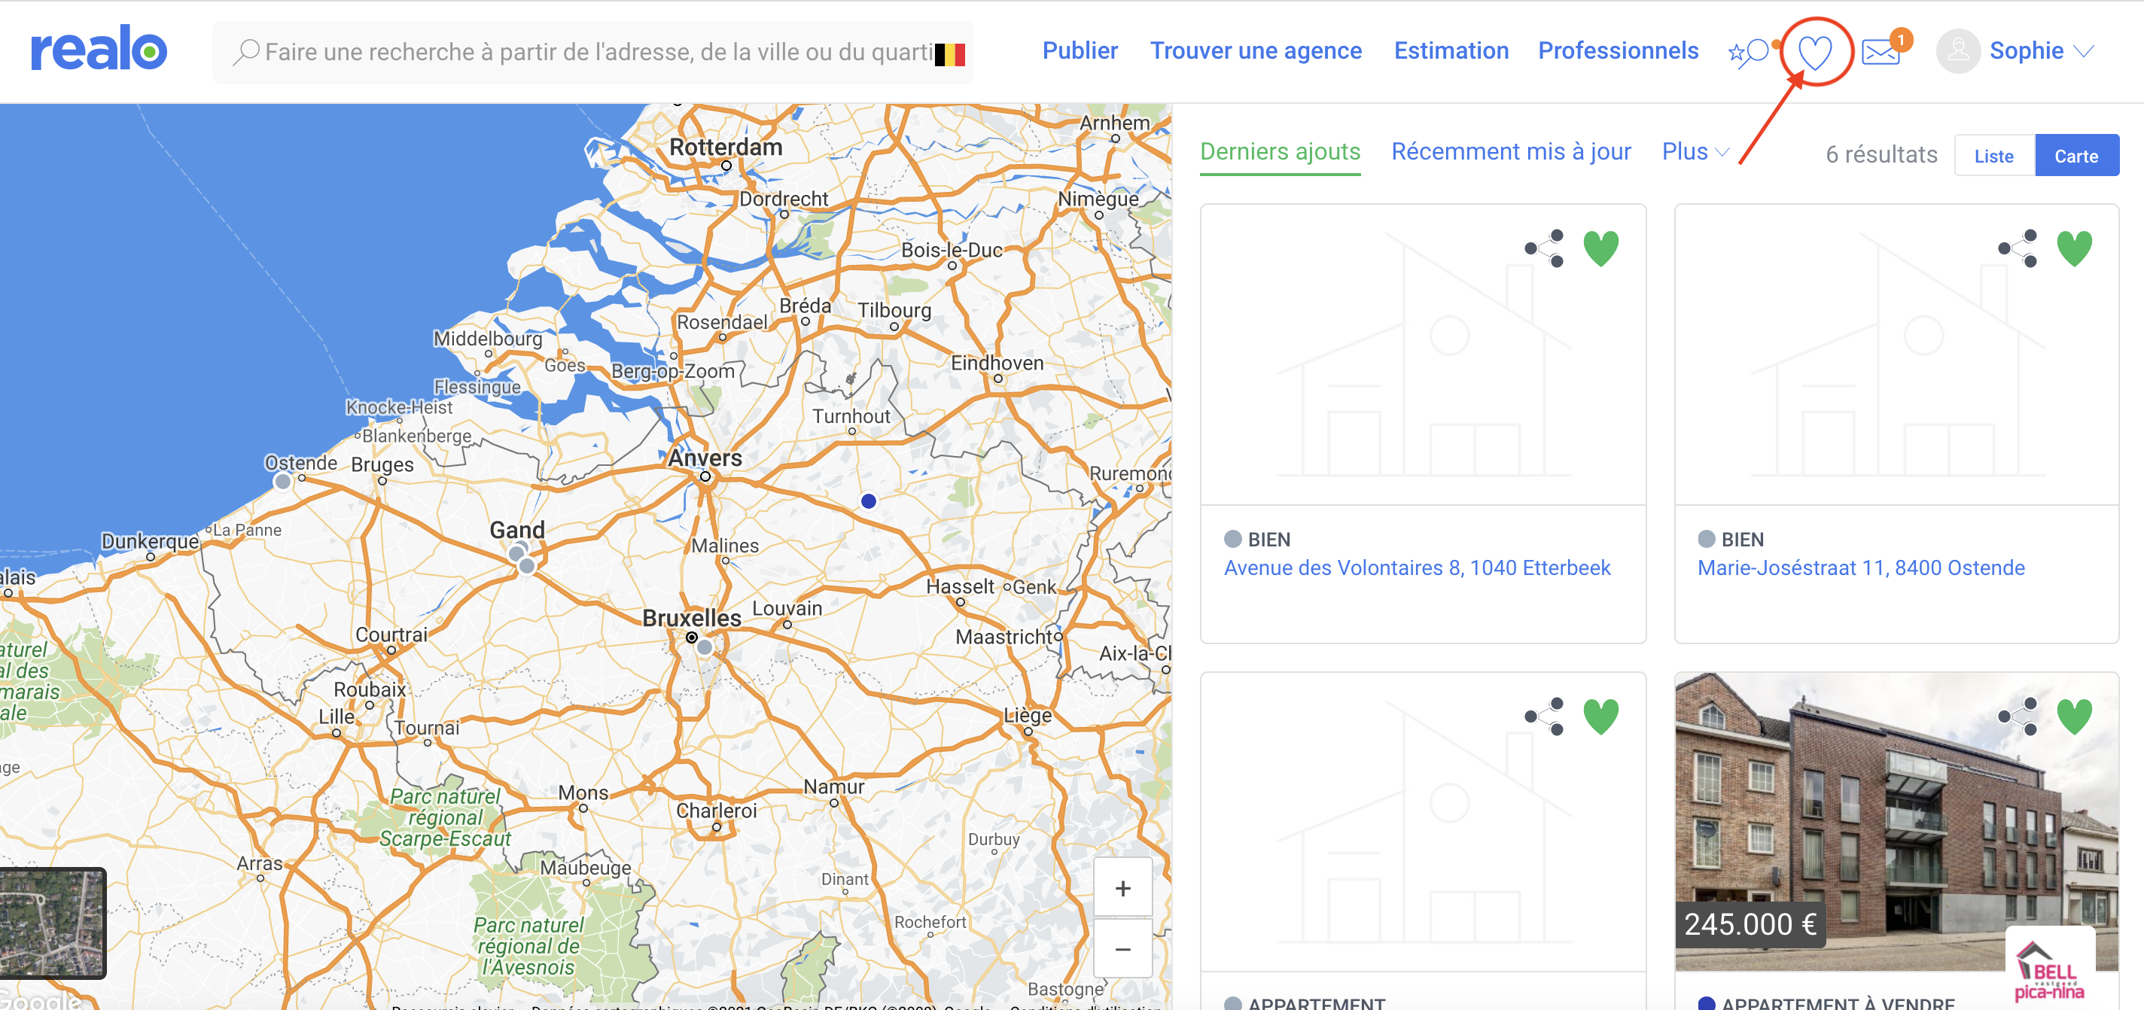Open the Belgium flag country selector
Viewport: 2144px width, 1010px height.
click(x=949, y=54)
